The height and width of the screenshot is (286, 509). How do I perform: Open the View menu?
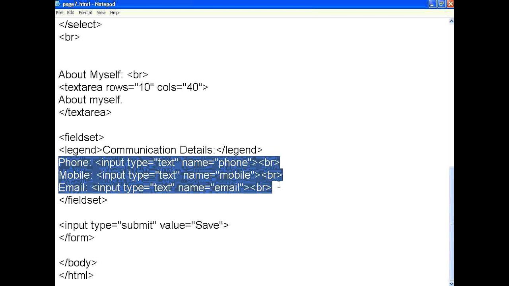click(101, 13)
